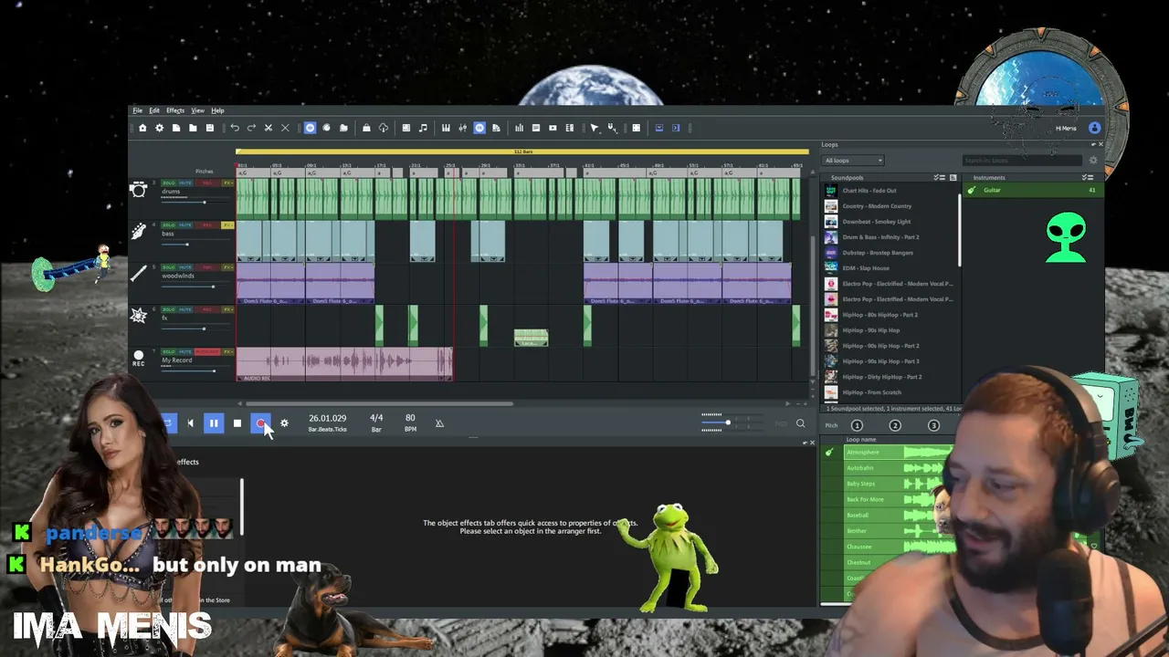1169x657 pixels.
Task: Click the bar chart icon in the toolbar
Action: [520, 128]
